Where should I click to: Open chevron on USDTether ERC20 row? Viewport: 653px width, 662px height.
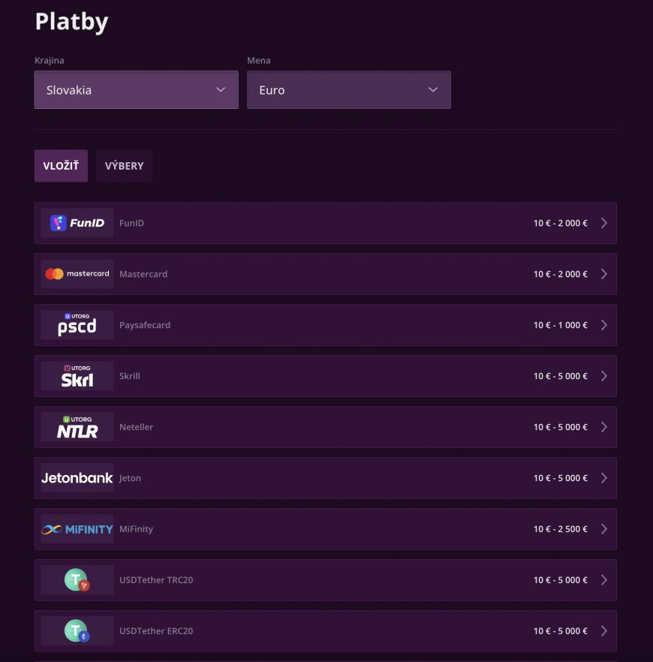pyautogui.click(x=604, y=631)
